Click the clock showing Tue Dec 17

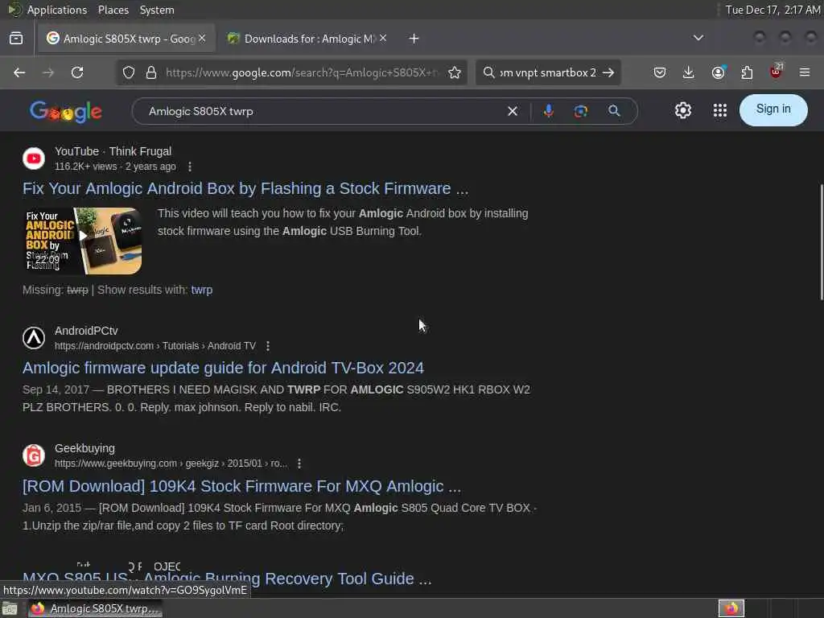tap(772, 10)
